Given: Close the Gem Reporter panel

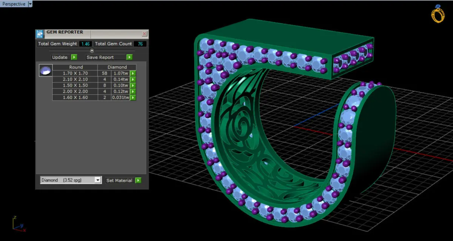Looking at the screenshot, I should pos(145,34).
